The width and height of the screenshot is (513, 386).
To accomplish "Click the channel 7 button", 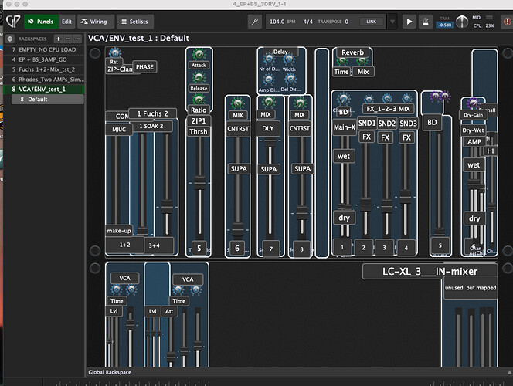I will pos(271,249).
